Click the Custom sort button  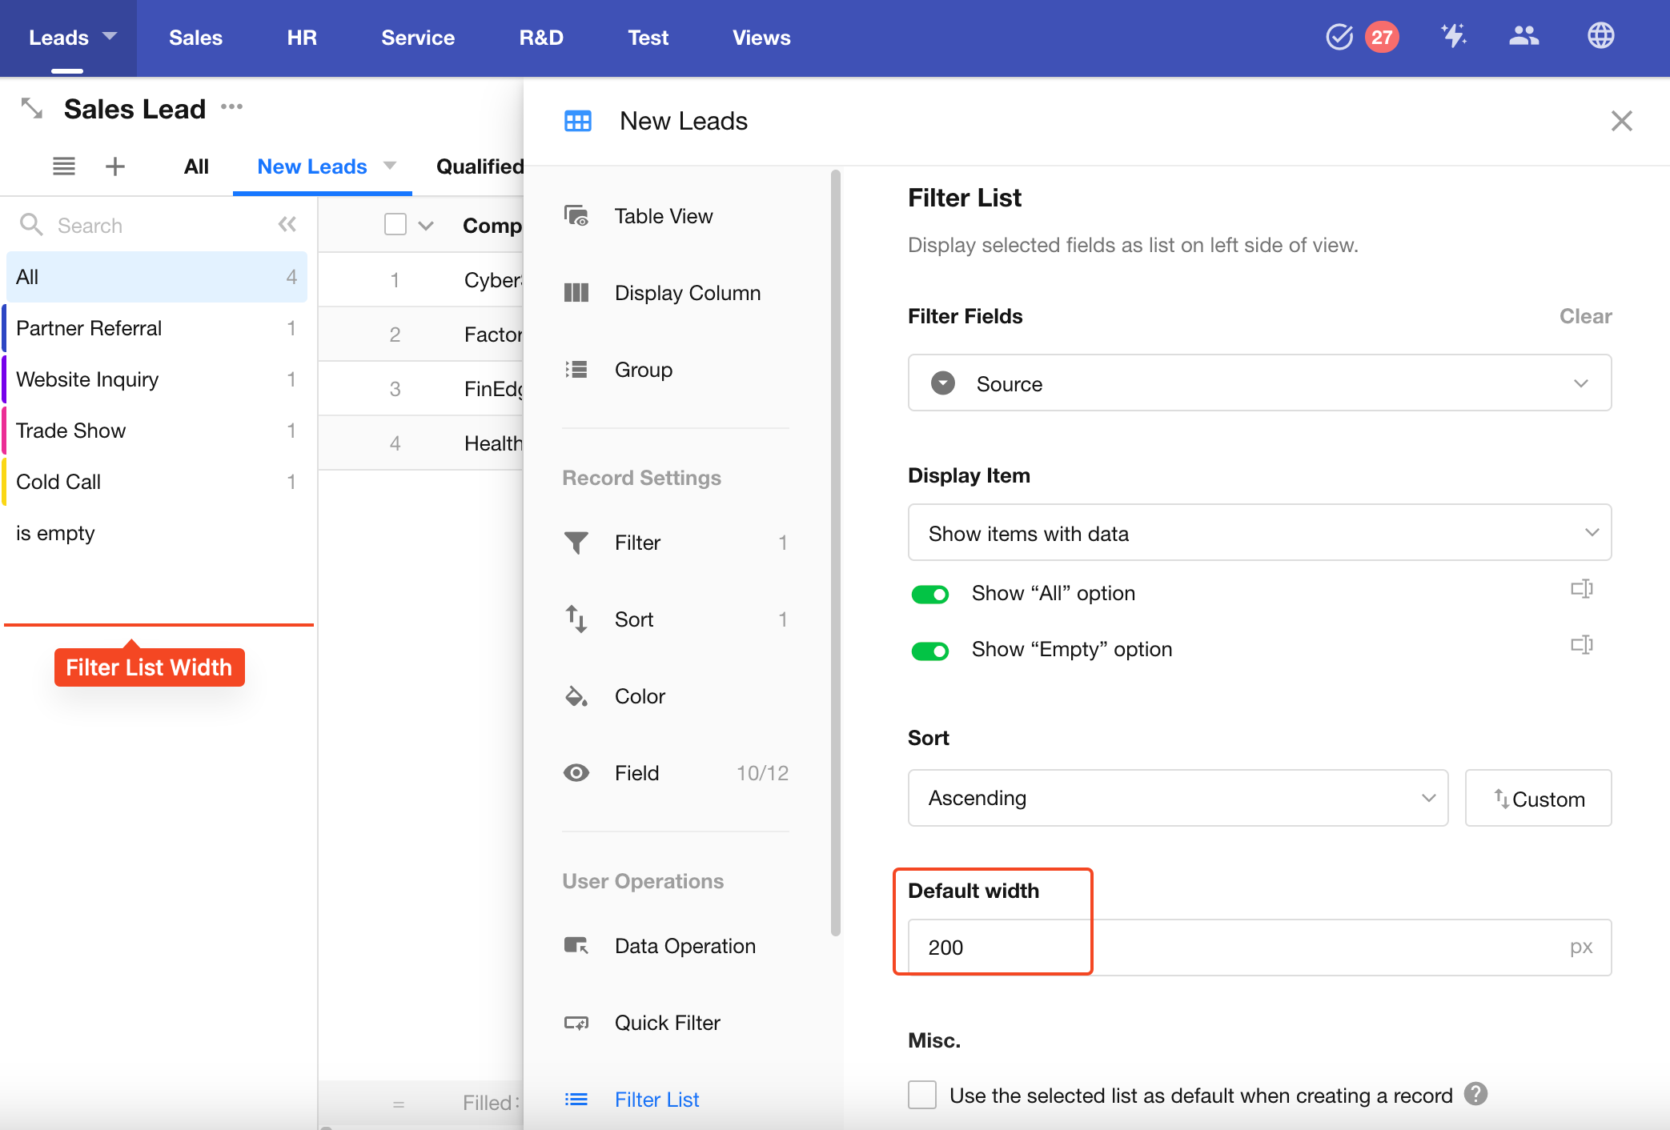(1537, 799)
